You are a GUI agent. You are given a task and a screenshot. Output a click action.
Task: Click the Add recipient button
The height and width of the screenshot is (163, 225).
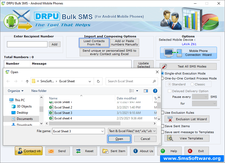coord(54,44)
